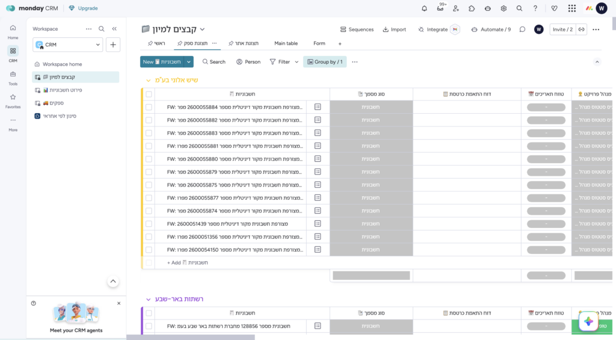Open CRM in the left rail
Viewport: 616px width, 340px height.
[13, 54]
